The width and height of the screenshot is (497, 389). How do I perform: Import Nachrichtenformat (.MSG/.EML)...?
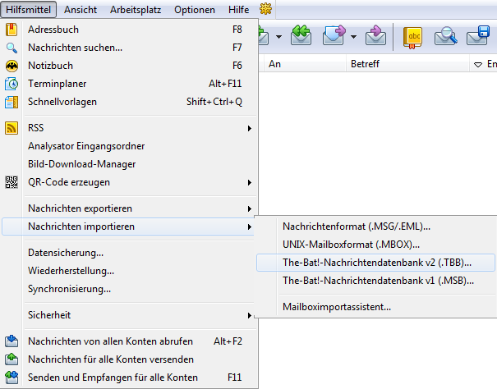click(375, 227)
